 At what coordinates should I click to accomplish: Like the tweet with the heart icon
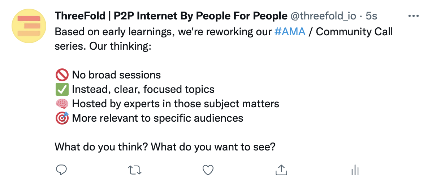click(208, 170)
